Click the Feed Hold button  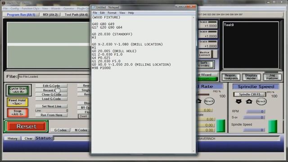[17, 102]
